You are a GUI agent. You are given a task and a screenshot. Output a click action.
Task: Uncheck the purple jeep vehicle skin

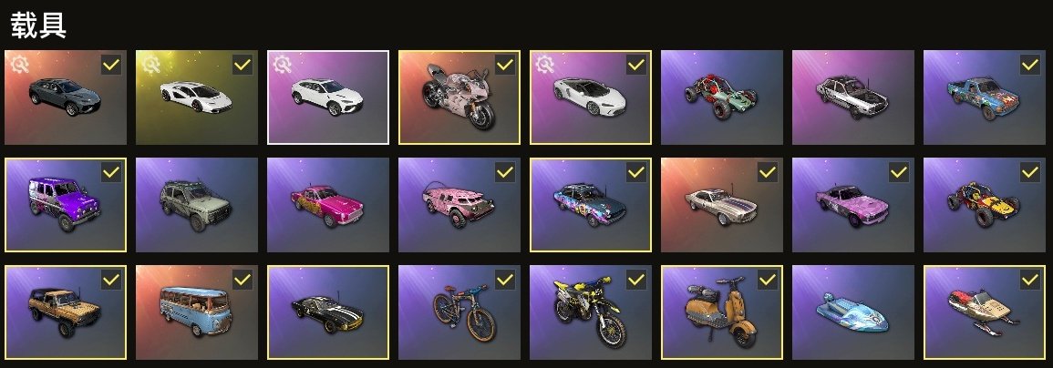[111, 172]
